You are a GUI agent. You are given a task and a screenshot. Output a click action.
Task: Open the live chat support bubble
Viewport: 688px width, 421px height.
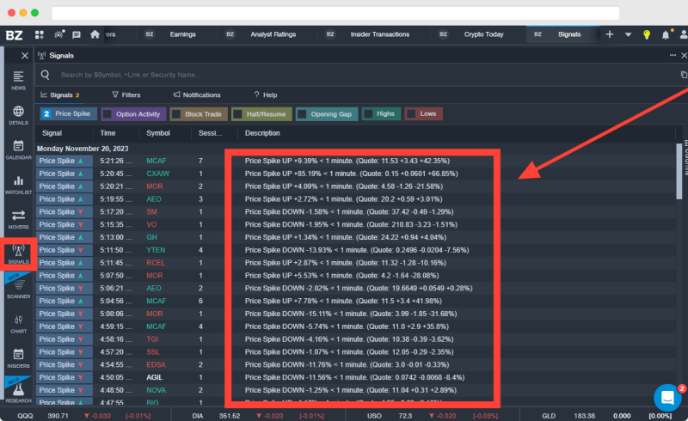pyautogui.click(x=668, y=397)
